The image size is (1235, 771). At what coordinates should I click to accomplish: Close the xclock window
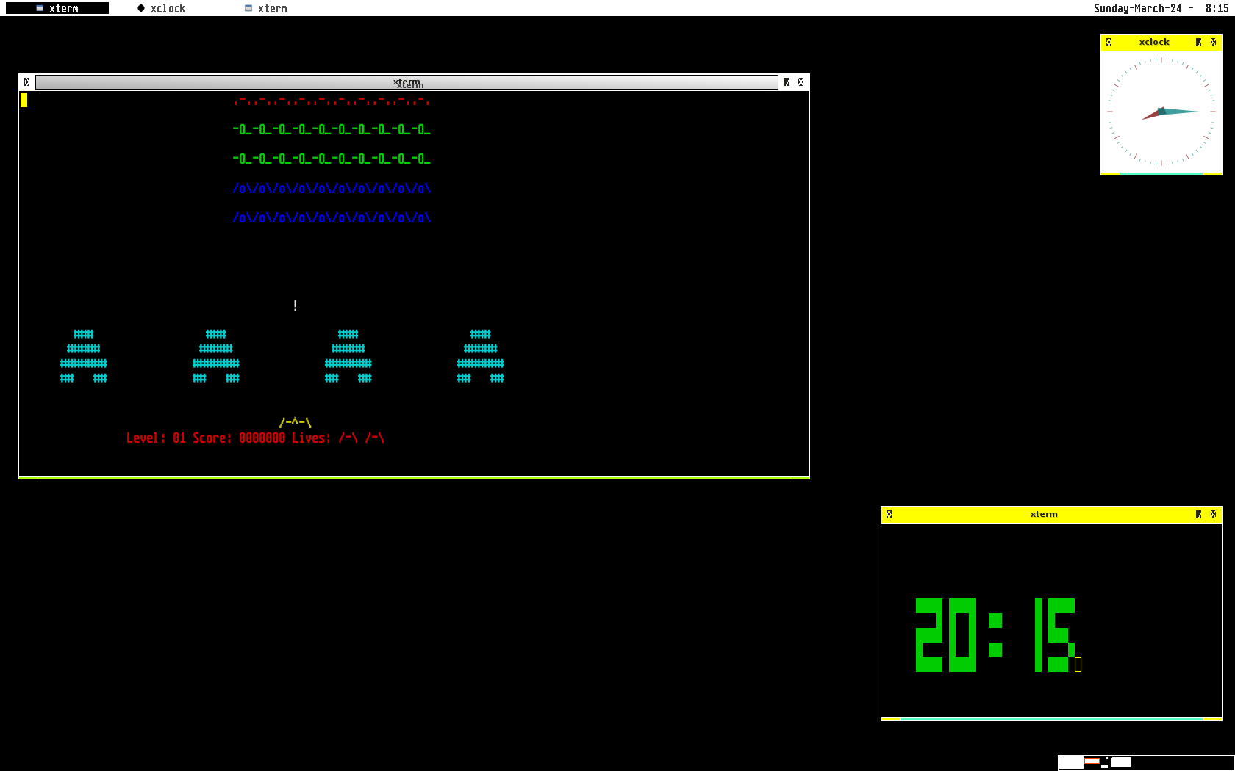click(x=1213, y=42)
